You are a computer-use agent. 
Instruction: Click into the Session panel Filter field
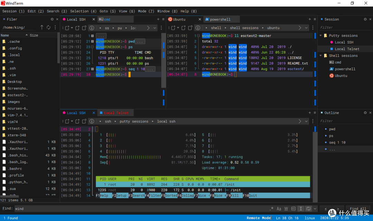345,28
